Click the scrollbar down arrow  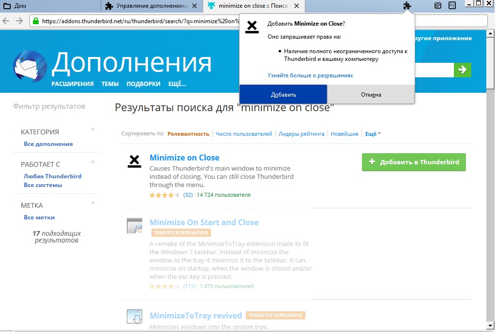490,325
